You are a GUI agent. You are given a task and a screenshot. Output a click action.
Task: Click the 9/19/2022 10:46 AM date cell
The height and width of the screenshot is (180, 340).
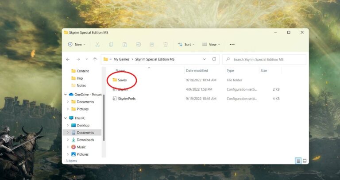(x=201, y=99)
